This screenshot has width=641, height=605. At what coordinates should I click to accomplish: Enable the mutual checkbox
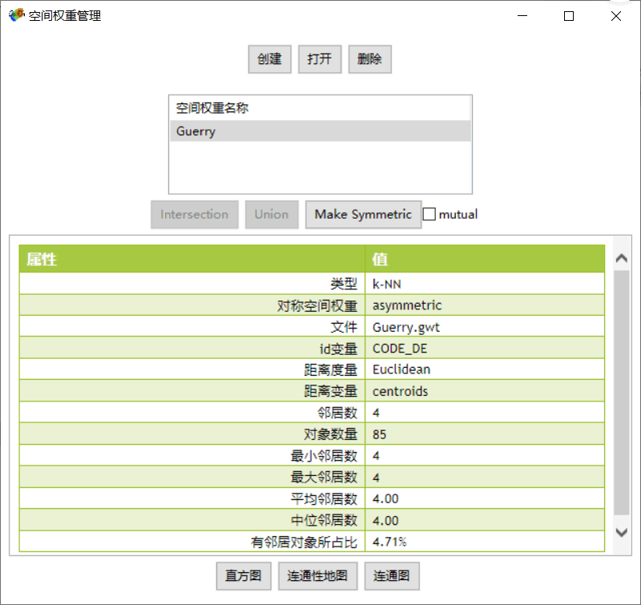click(429, 213)
